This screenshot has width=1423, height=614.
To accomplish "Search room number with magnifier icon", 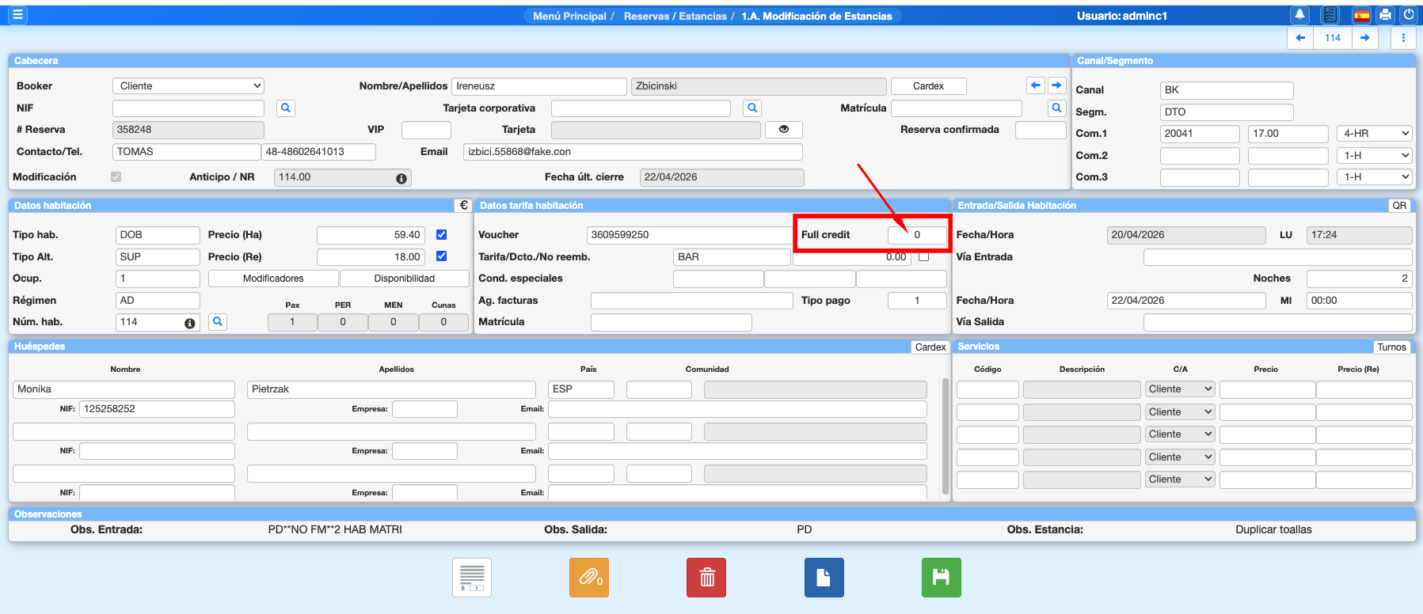I will tap(218, 321).
